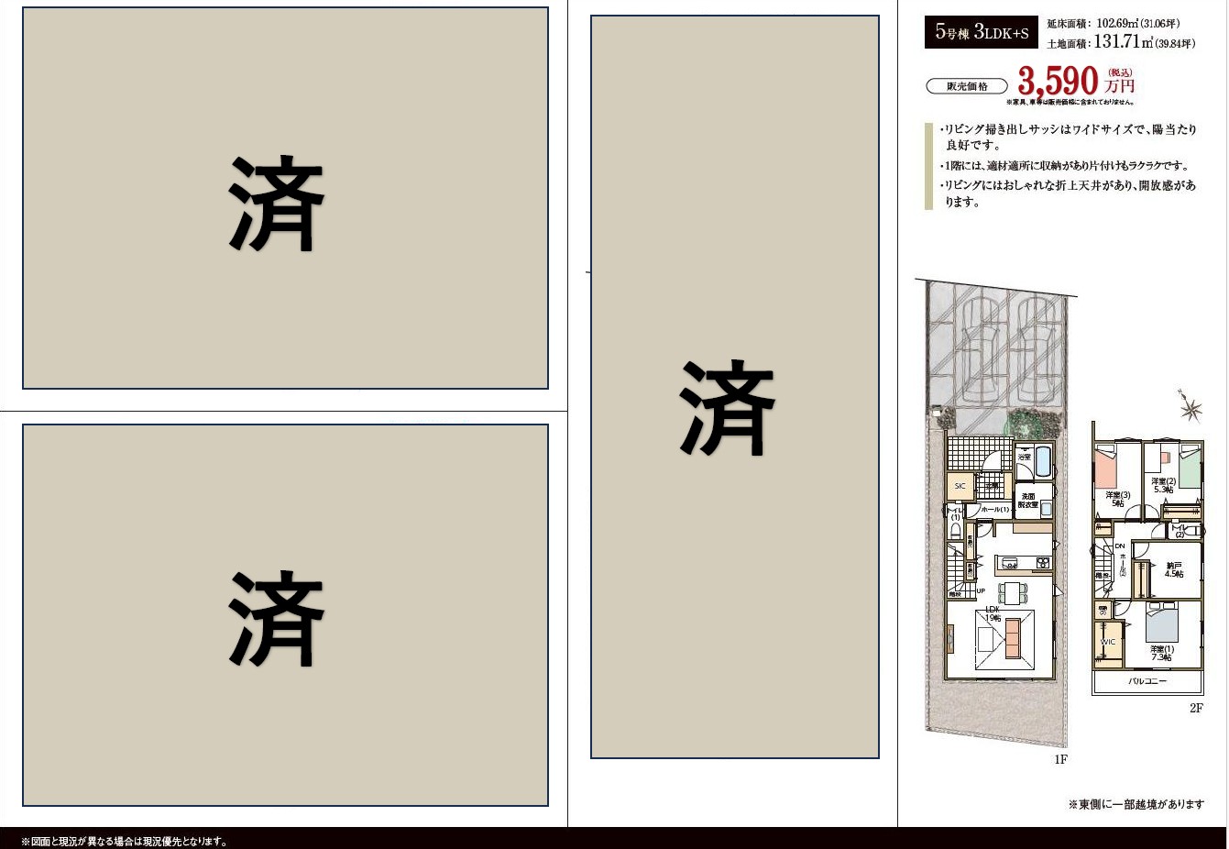This screenshot has height=849, width=1229.
Task: Click the bottom-left sold panel marked 済
Action: click(285, 615)
